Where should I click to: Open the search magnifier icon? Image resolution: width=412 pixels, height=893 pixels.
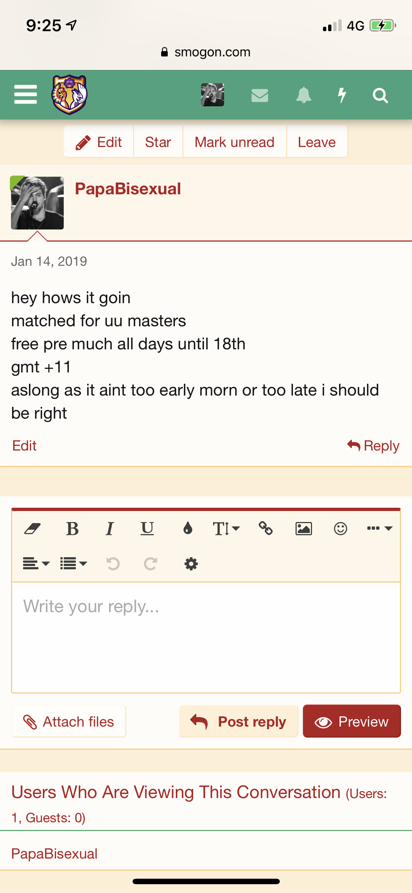(380, 96)
